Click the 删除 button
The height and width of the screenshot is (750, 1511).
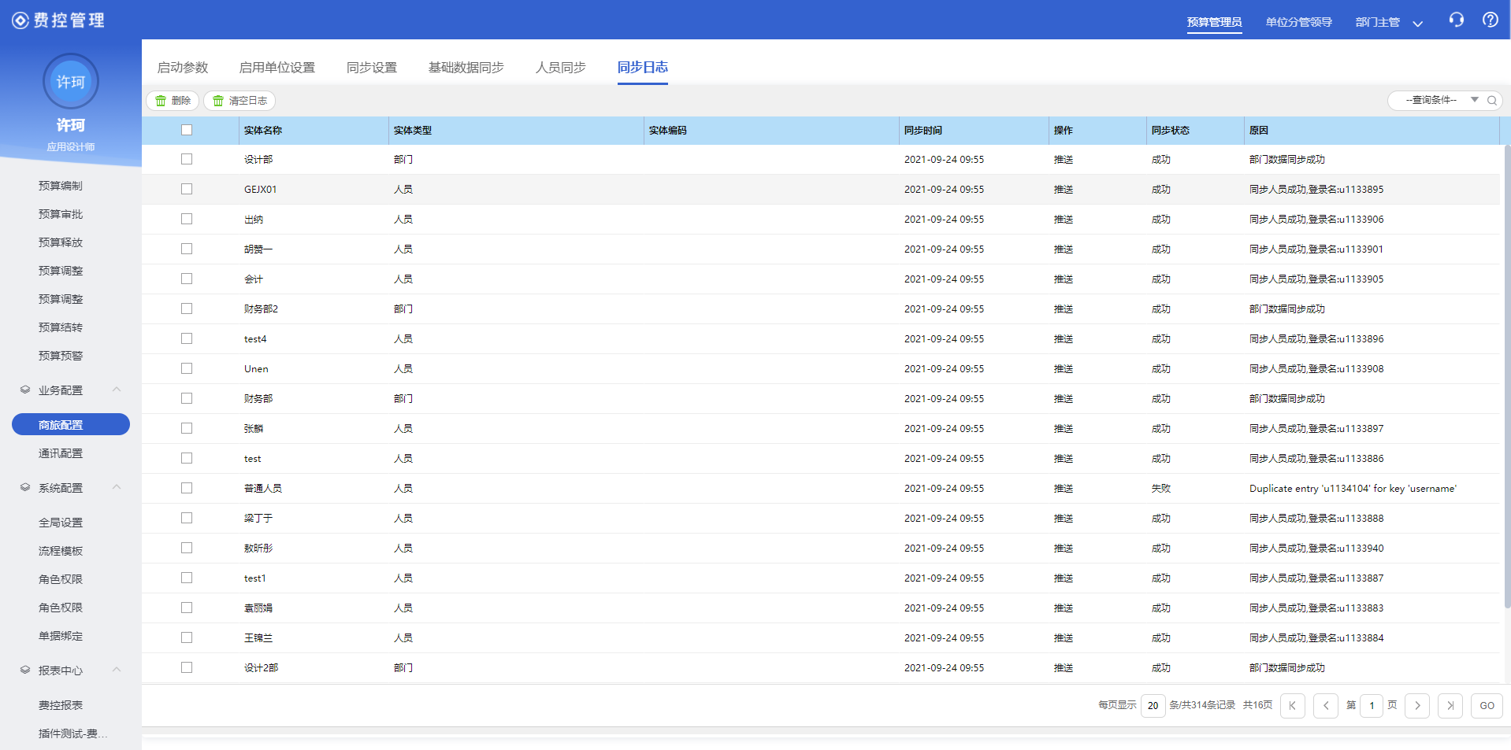[173, 101]
